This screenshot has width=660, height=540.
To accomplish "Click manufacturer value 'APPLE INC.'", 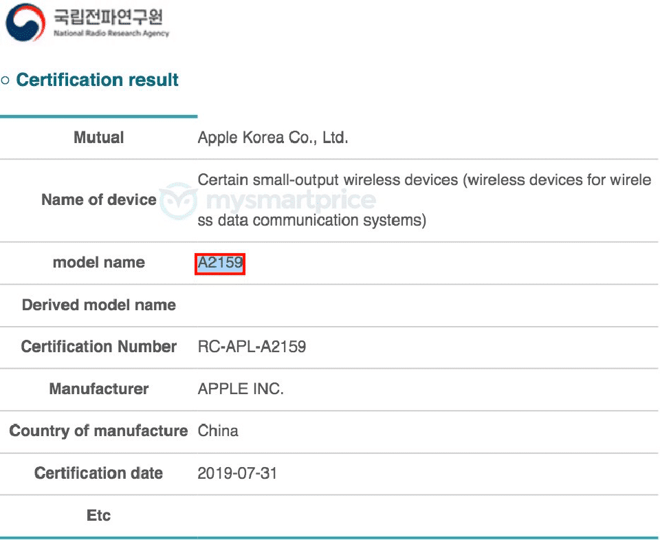I will (x=241, y=389).
